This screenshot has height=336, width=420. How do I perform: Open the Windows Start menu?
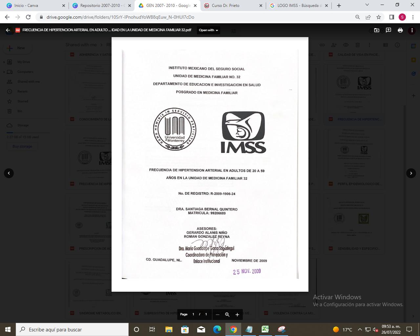[8, 329]
